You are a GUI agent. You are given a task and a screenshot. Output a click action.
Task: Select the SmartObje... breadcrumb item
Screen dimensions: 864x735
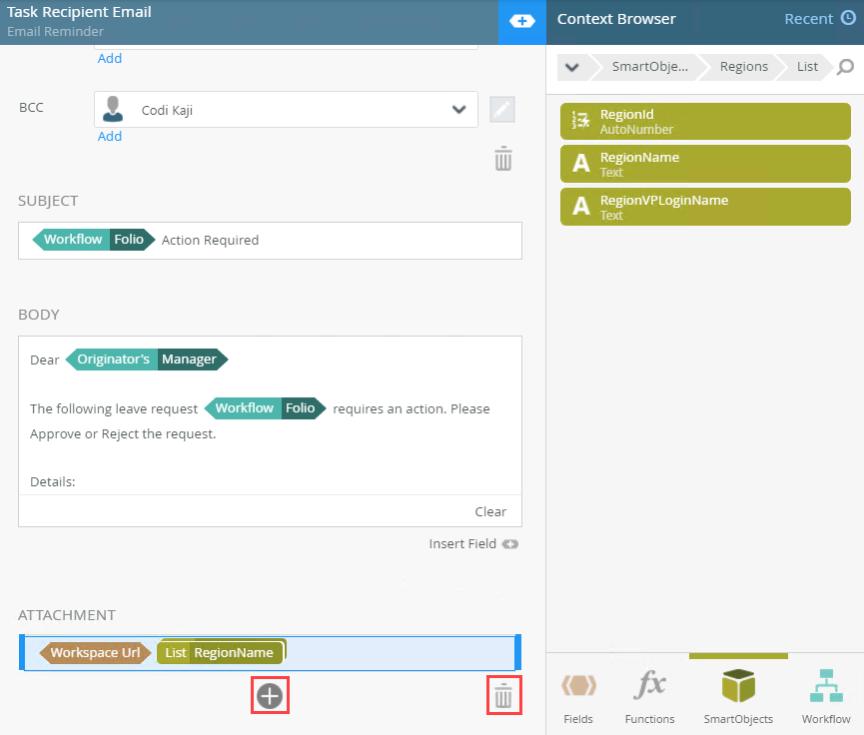649,67
